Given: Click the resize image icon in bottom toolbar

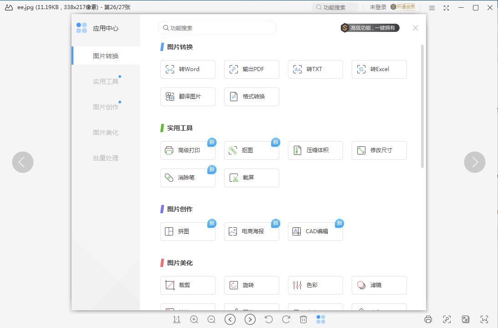Looking at the screenshot, I should click(466, 319).
